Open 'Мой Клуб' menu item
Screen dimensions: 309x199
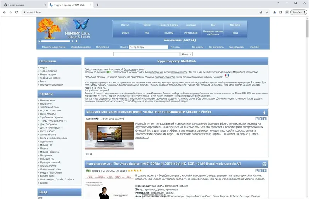tap(235, 25)
